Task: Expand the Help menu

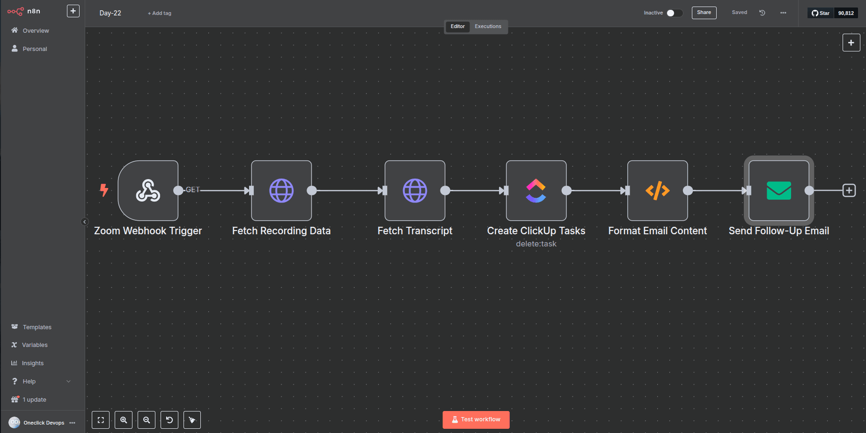Action: [x=41, y=381]
